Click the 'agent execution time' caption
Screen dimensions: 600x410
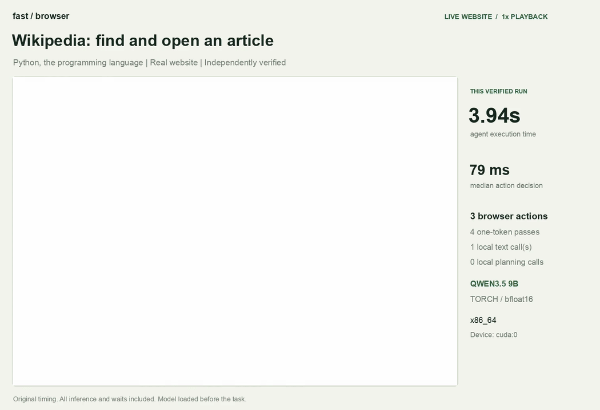pos(503,134)
